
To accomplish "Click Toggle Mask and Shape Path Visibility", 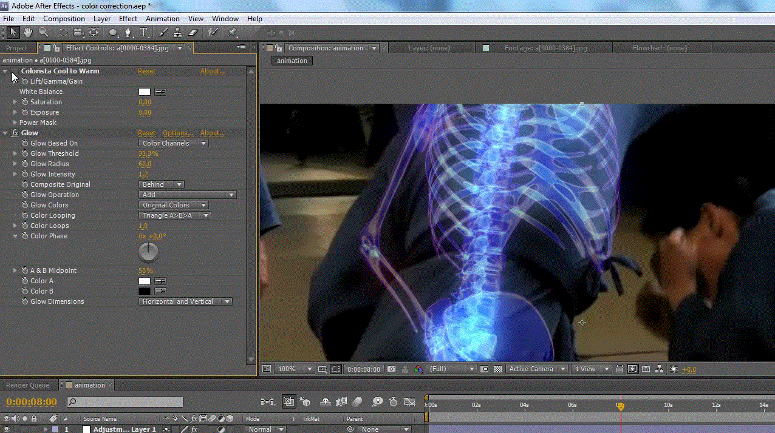I will click(x=335, y=369).
